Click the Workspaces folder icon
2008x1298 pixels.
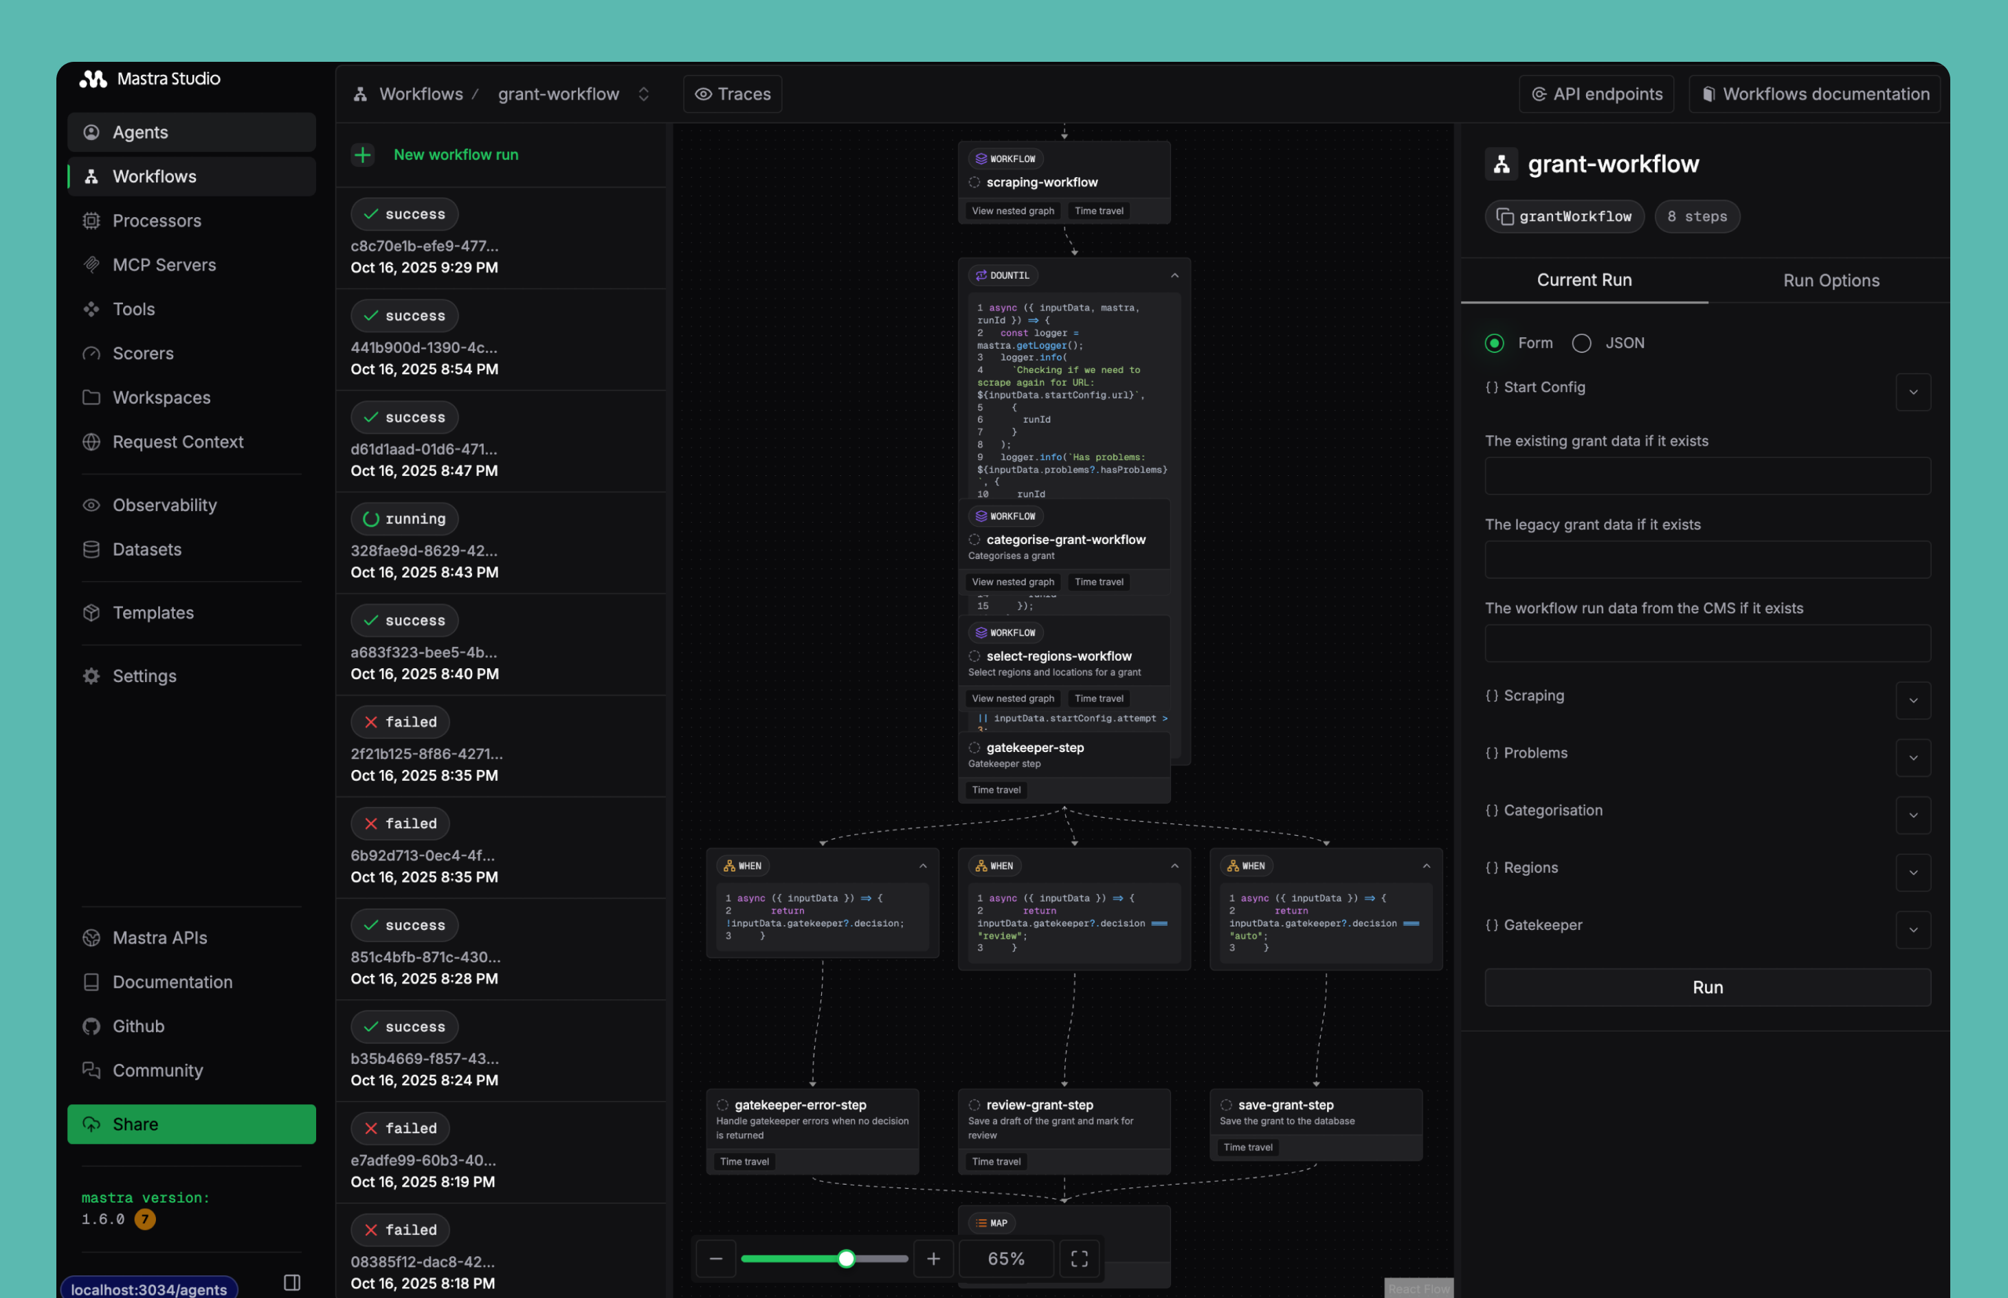[91, 398]
